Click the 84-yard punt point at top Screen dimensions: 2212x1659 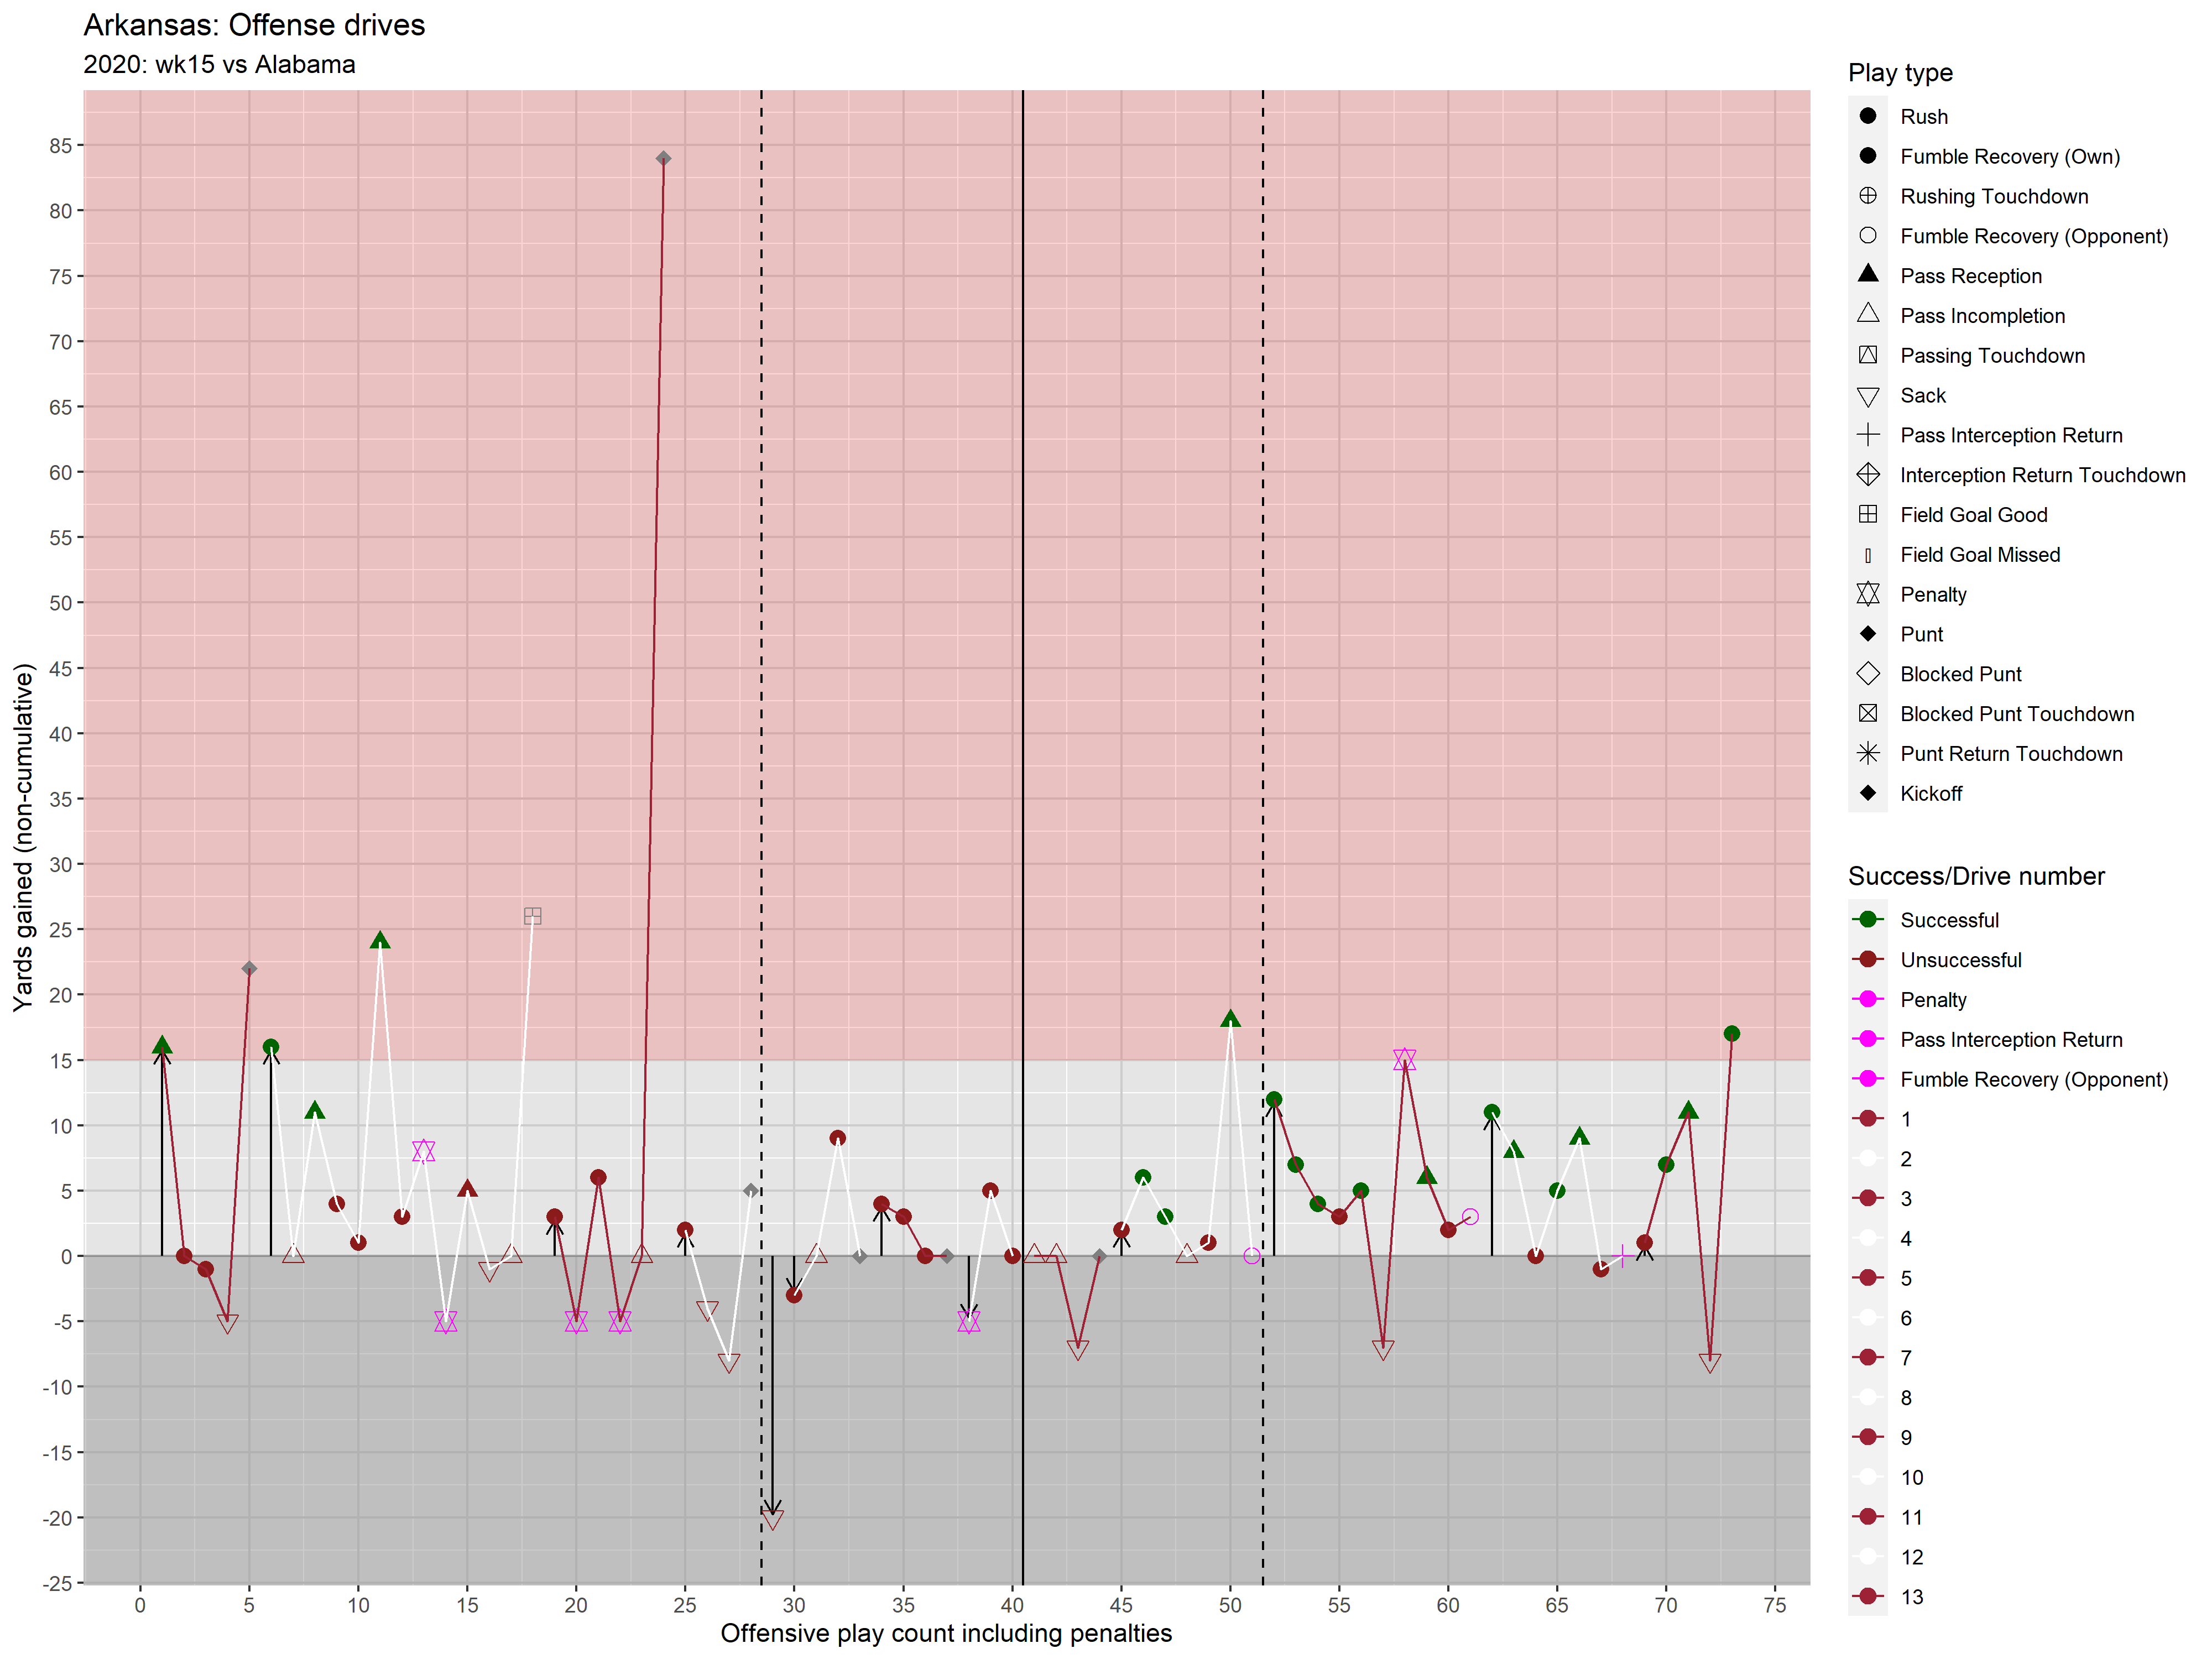pyautogui.click(x=663, y=159)
